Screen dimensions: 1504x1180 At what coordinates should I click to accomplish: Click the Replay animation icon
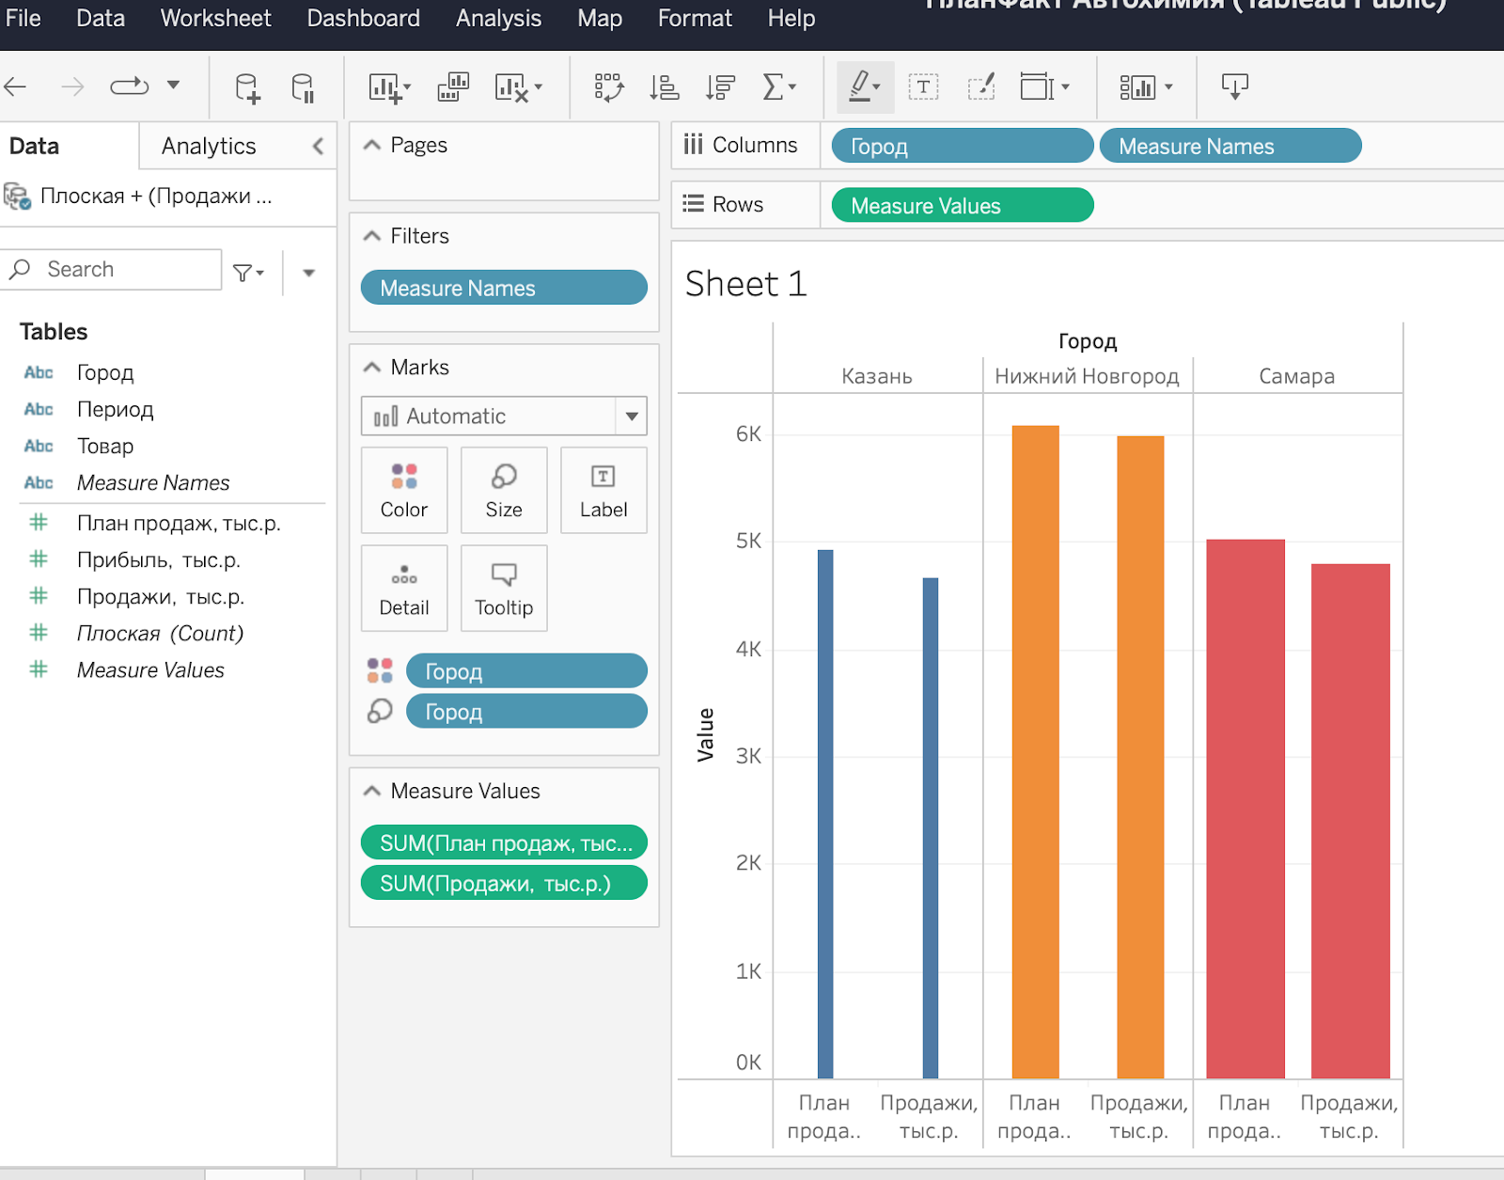point(130,87)
